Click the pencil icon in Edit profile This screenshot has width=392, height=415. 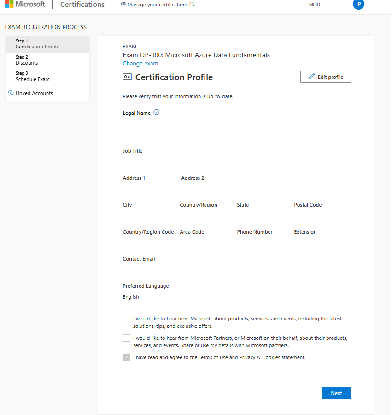pyautogui.click(x=312, y=77)
